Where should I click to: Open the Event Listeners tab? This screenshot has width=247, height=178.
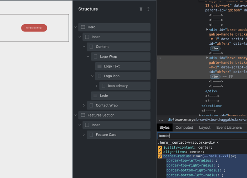pyautogui.click(x=229, y=128)
